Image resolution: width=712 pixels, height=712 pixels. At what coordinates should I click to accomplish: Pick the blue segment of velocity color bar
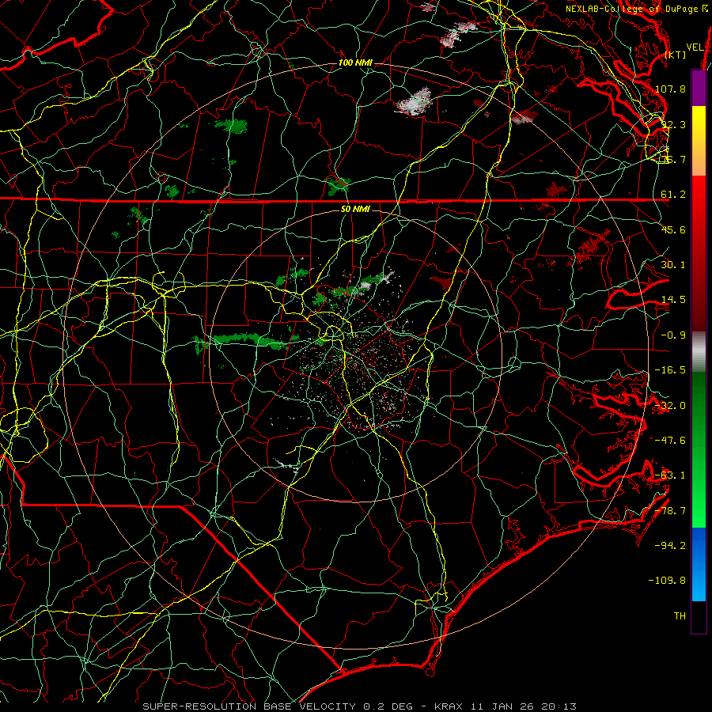pyautogui.click(x=699, y=564)
